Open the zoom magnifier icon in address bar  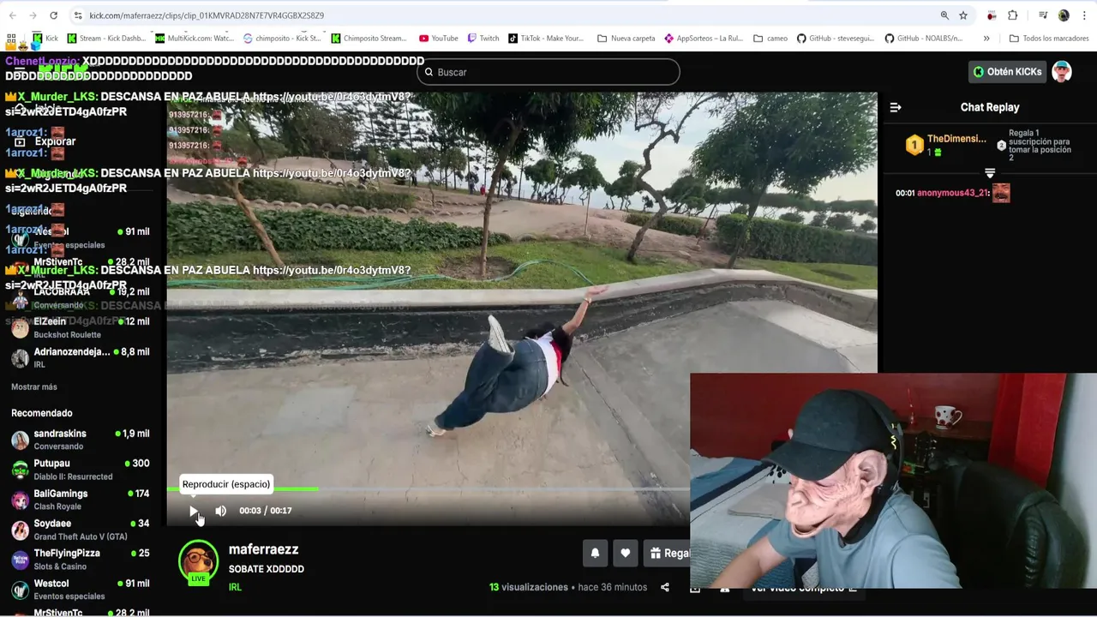tap(944, 15)
